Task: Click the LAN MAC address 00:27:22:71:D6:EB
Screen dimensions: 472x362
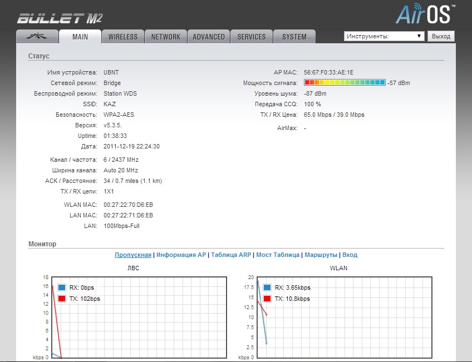Action: click(x=128, y=215)
